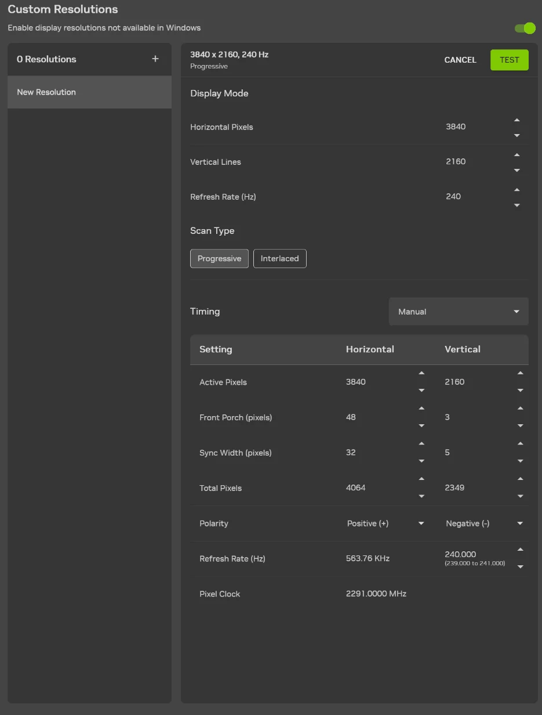Open vertical polarity Negative (-) dropdown
Image resolution: width=542 pixels, height=715 pixels.
pos(484,523)
